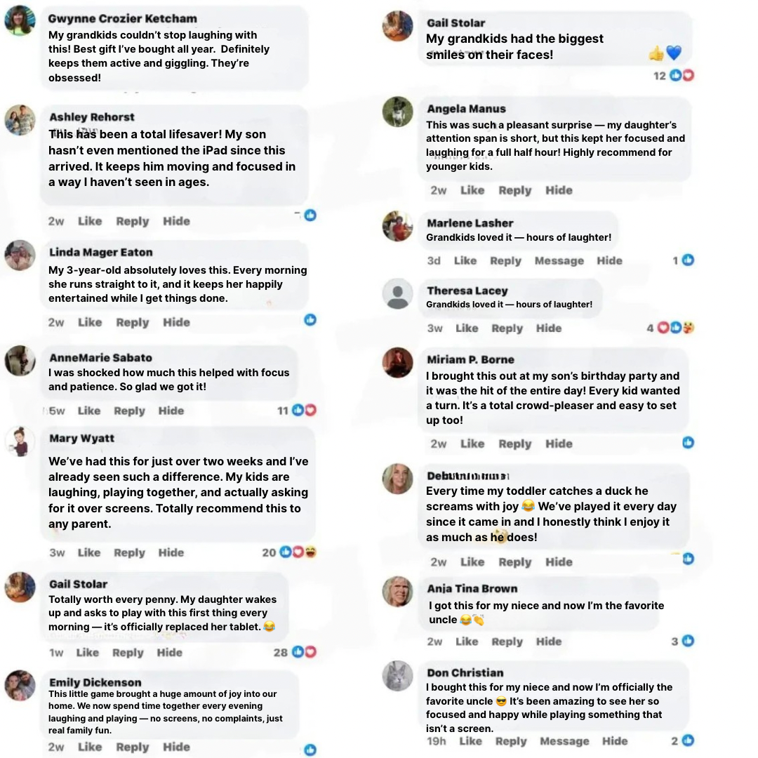Open Angela Manus's dog profile photo
Image resolution: width=758 pixels, height=758 pixels.
(397, 112)
